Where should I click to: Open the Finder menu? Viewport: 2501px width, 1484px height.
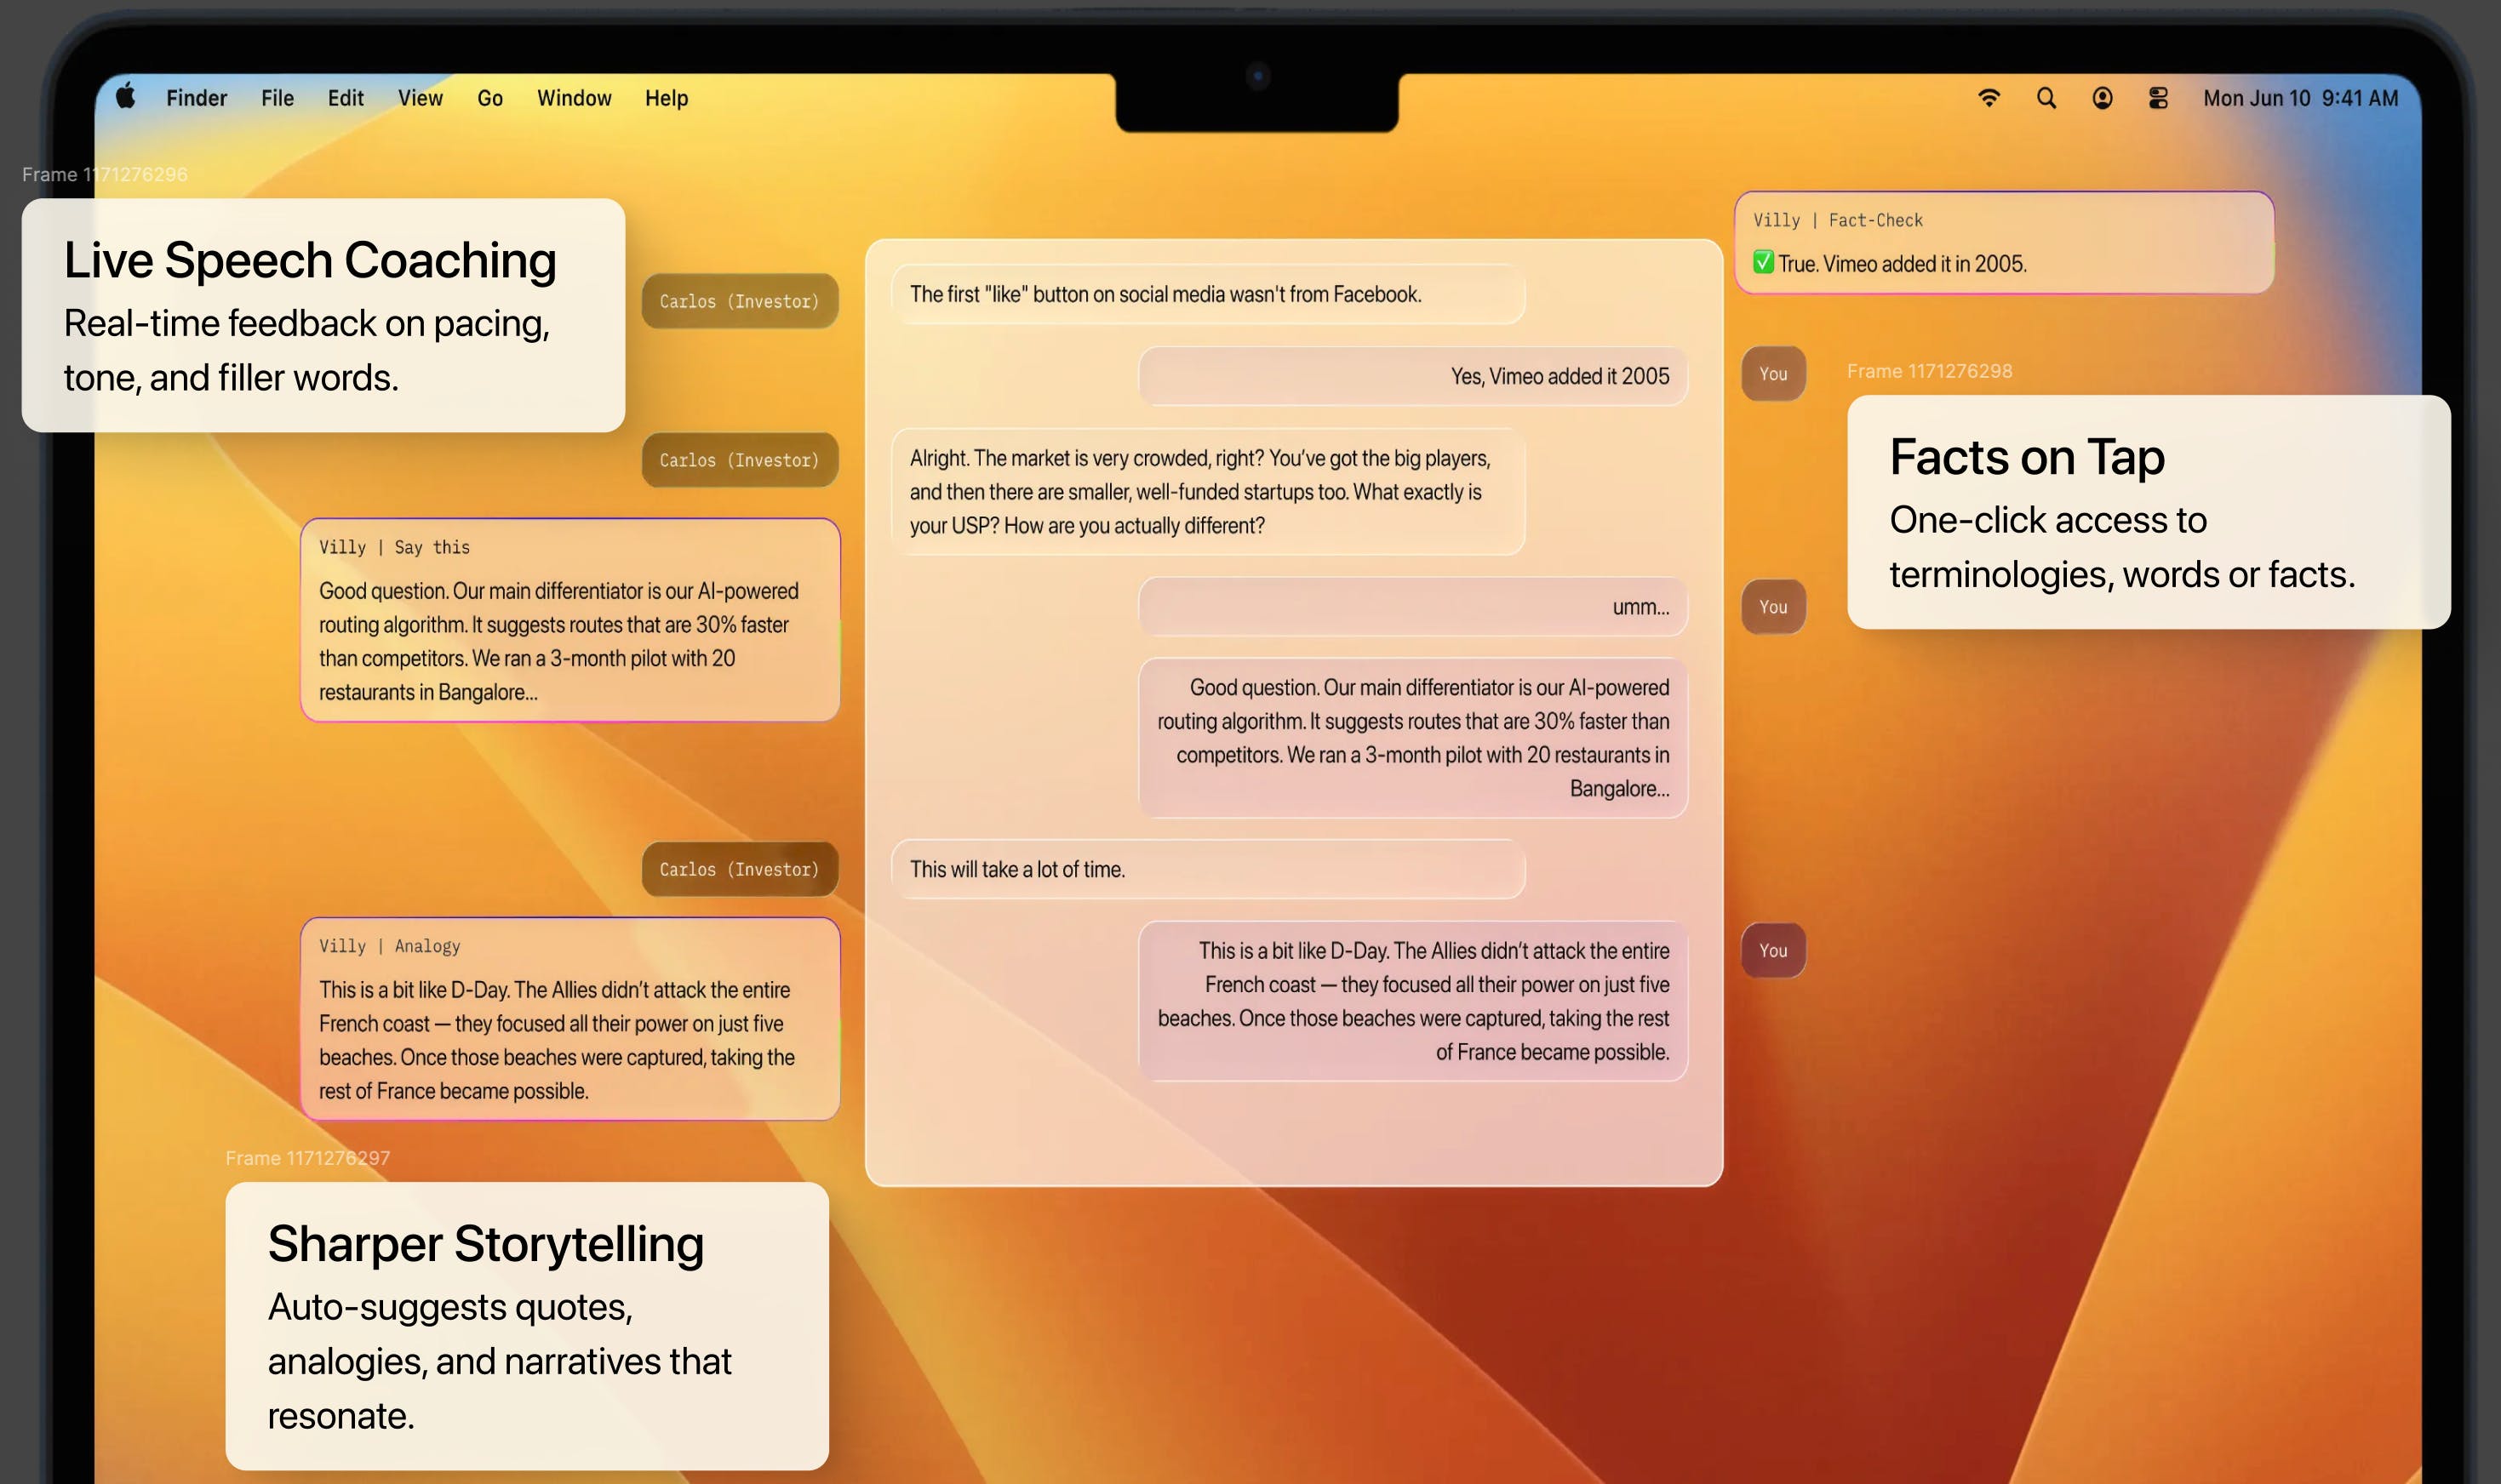(x=196, y=98)
